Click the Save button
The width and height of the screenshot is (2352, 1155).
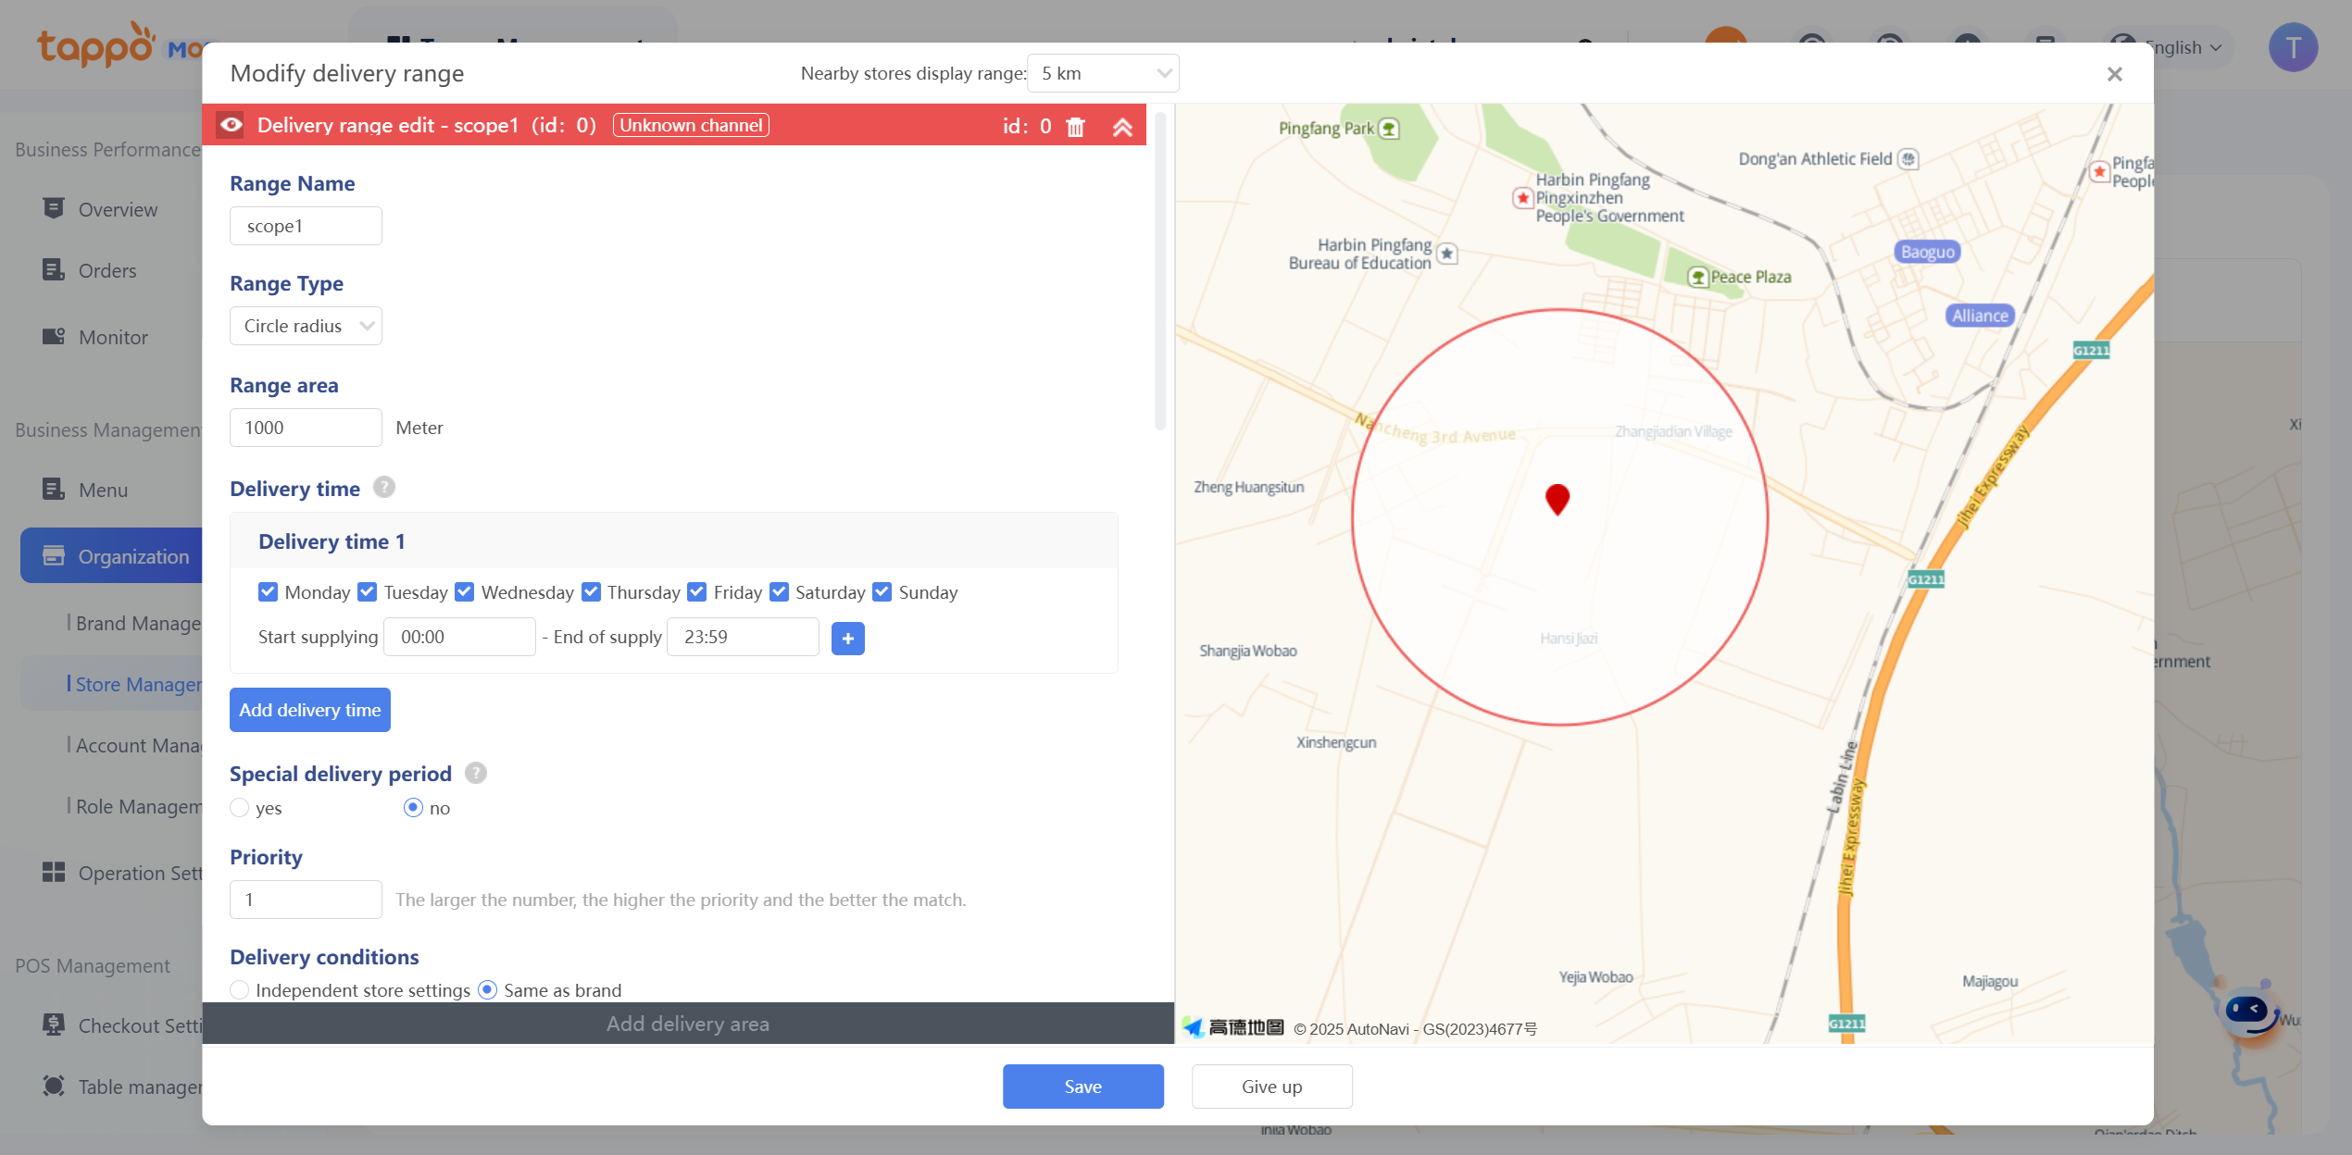[1082, 1087]
